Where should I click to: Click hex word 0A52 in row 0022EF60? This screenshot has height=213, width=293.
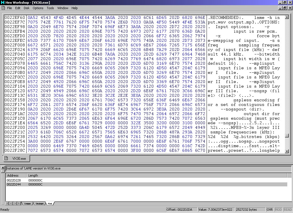point(33,17)
